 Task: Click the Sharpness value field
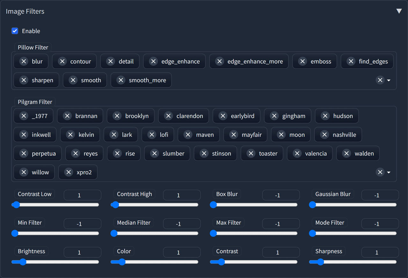point(380,252)
